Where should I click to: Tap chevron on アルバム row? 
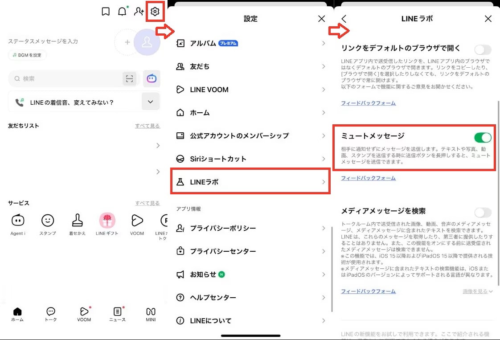324,43
